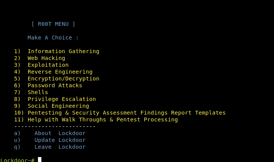
Task: Click the dashed separator line
Action: (55, 126)
